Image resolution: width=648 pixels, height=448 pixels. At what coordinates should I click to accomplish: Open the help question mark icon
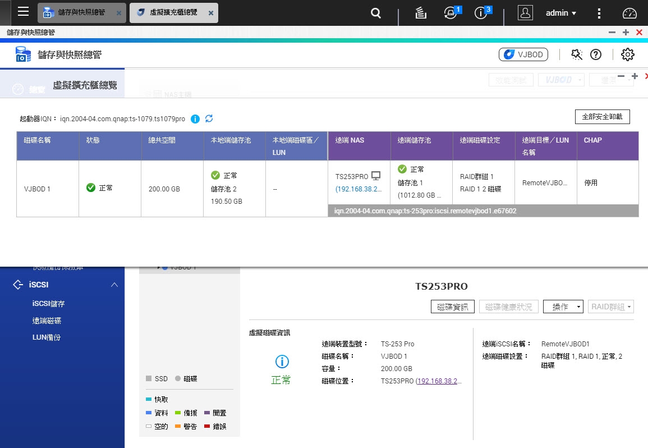point(595,54)
